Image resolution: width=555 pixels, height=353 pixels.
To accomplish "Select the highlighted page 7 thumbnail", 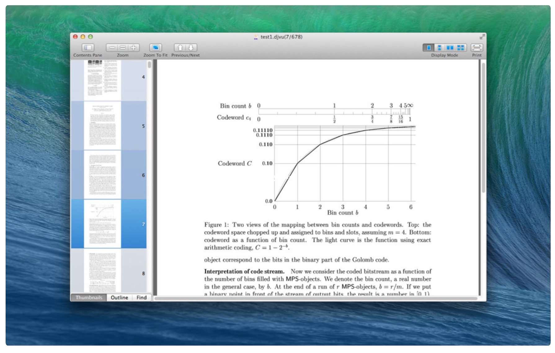I will tap(102, 224).
